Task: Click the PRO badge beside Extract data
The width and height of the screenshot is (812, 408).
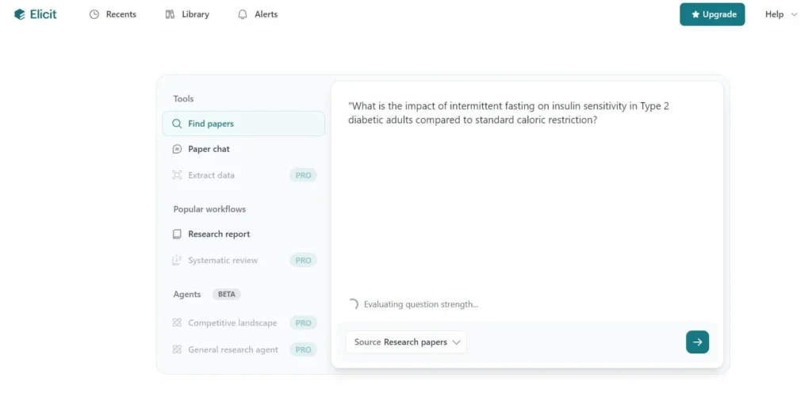Action: (x=303, y=175)
